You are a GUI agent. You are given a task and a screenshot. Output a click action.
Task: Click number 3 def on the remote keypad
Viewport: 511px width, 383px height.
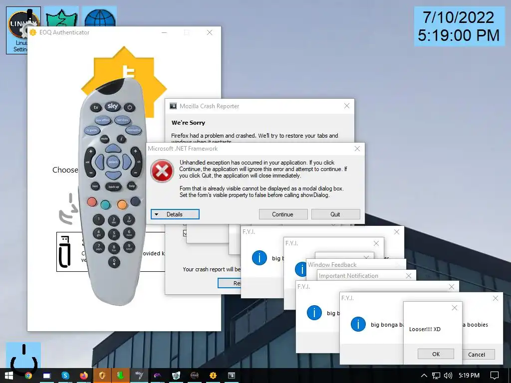click(129, 219)
